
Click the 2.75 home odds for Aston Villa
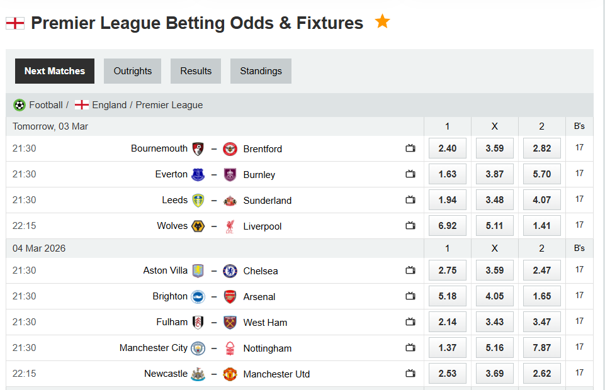(447, 270)
